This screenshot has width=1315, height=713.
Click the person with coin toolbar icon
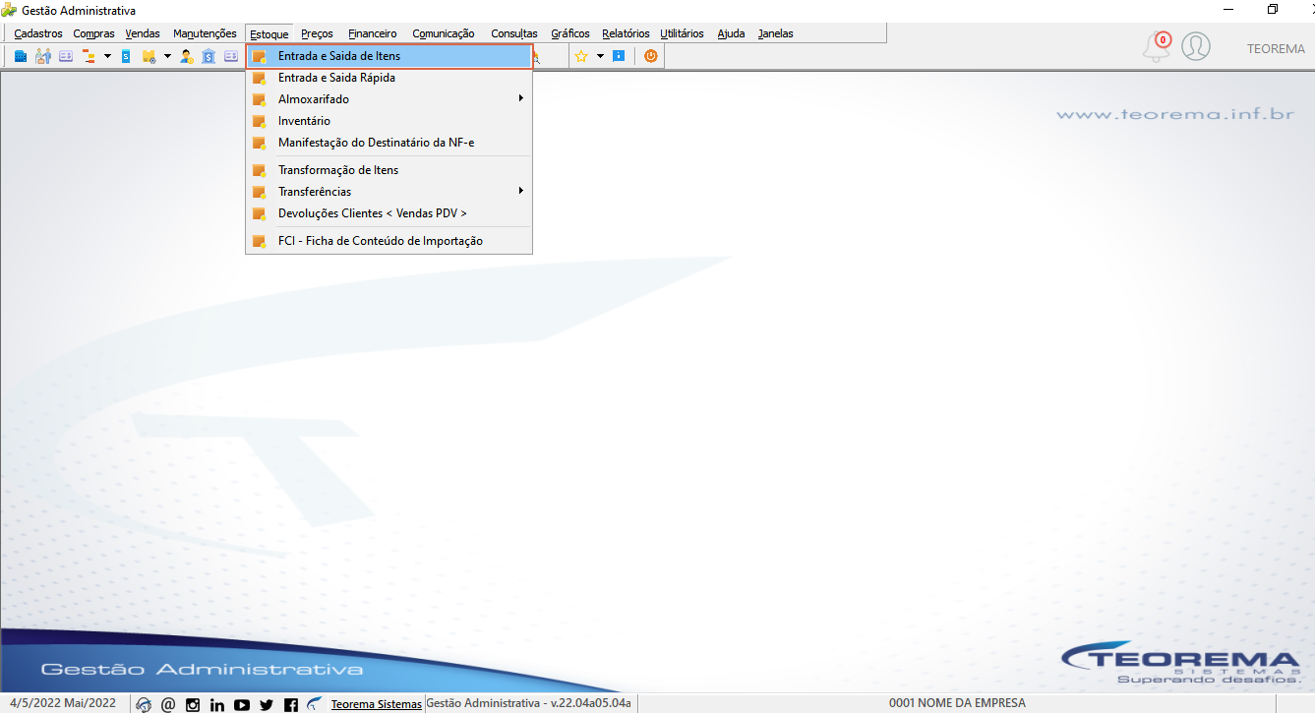pyautogui.click(x=187, y=56)
